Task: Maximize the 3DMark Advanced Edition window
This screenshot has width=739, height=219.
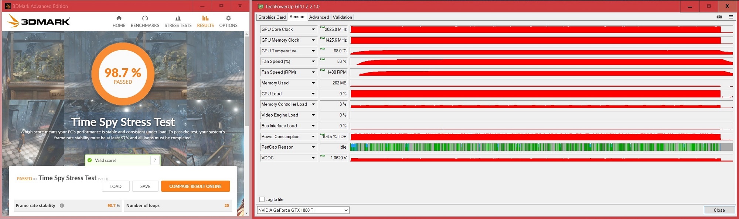Action: coord(221,6)
